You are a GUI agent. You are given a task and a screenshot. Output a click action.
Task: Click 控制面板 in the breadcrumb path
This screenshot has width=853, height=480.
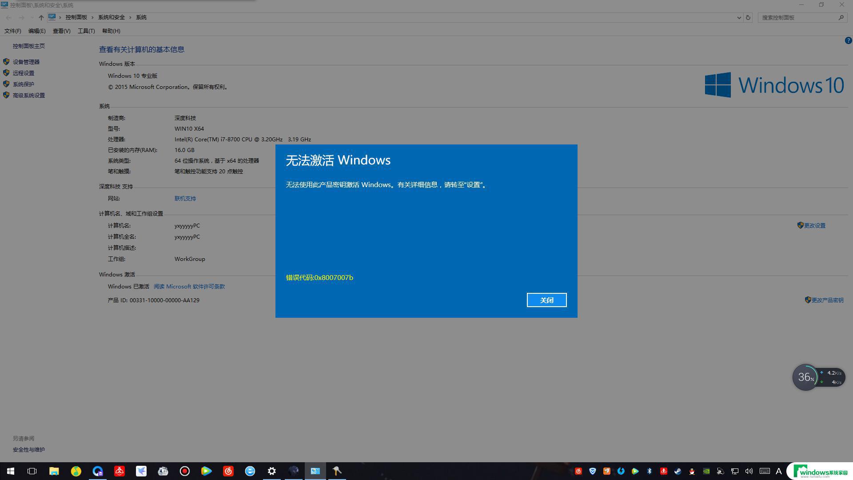pyautogui.click(x=76, y=17)
